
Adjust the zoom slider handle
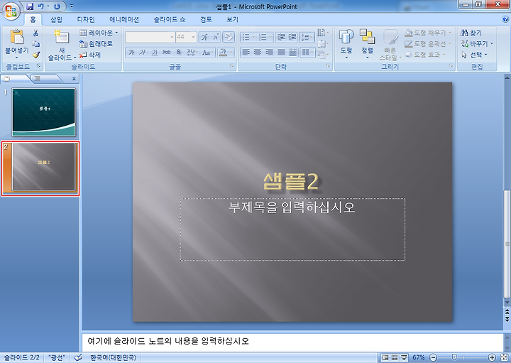[x=454, y=357]
